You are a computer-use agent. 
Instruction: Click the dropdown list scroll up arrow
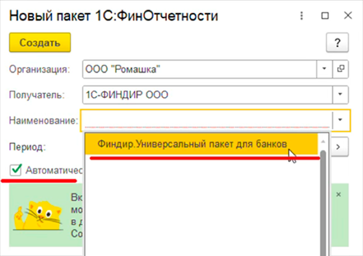point(323,142)
